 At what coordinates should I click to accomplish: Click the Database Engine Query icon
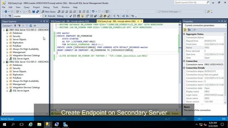tap(59, 11)
